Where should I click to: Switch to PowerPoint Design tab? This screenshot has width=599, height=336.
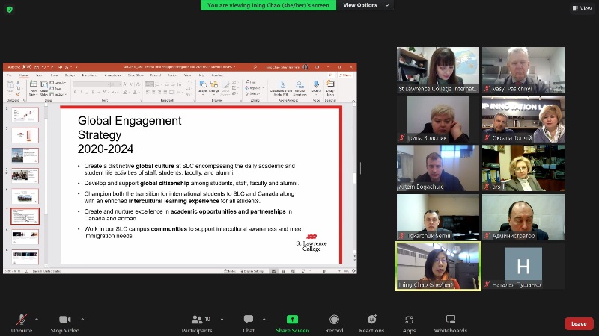(x=70, y=75)
